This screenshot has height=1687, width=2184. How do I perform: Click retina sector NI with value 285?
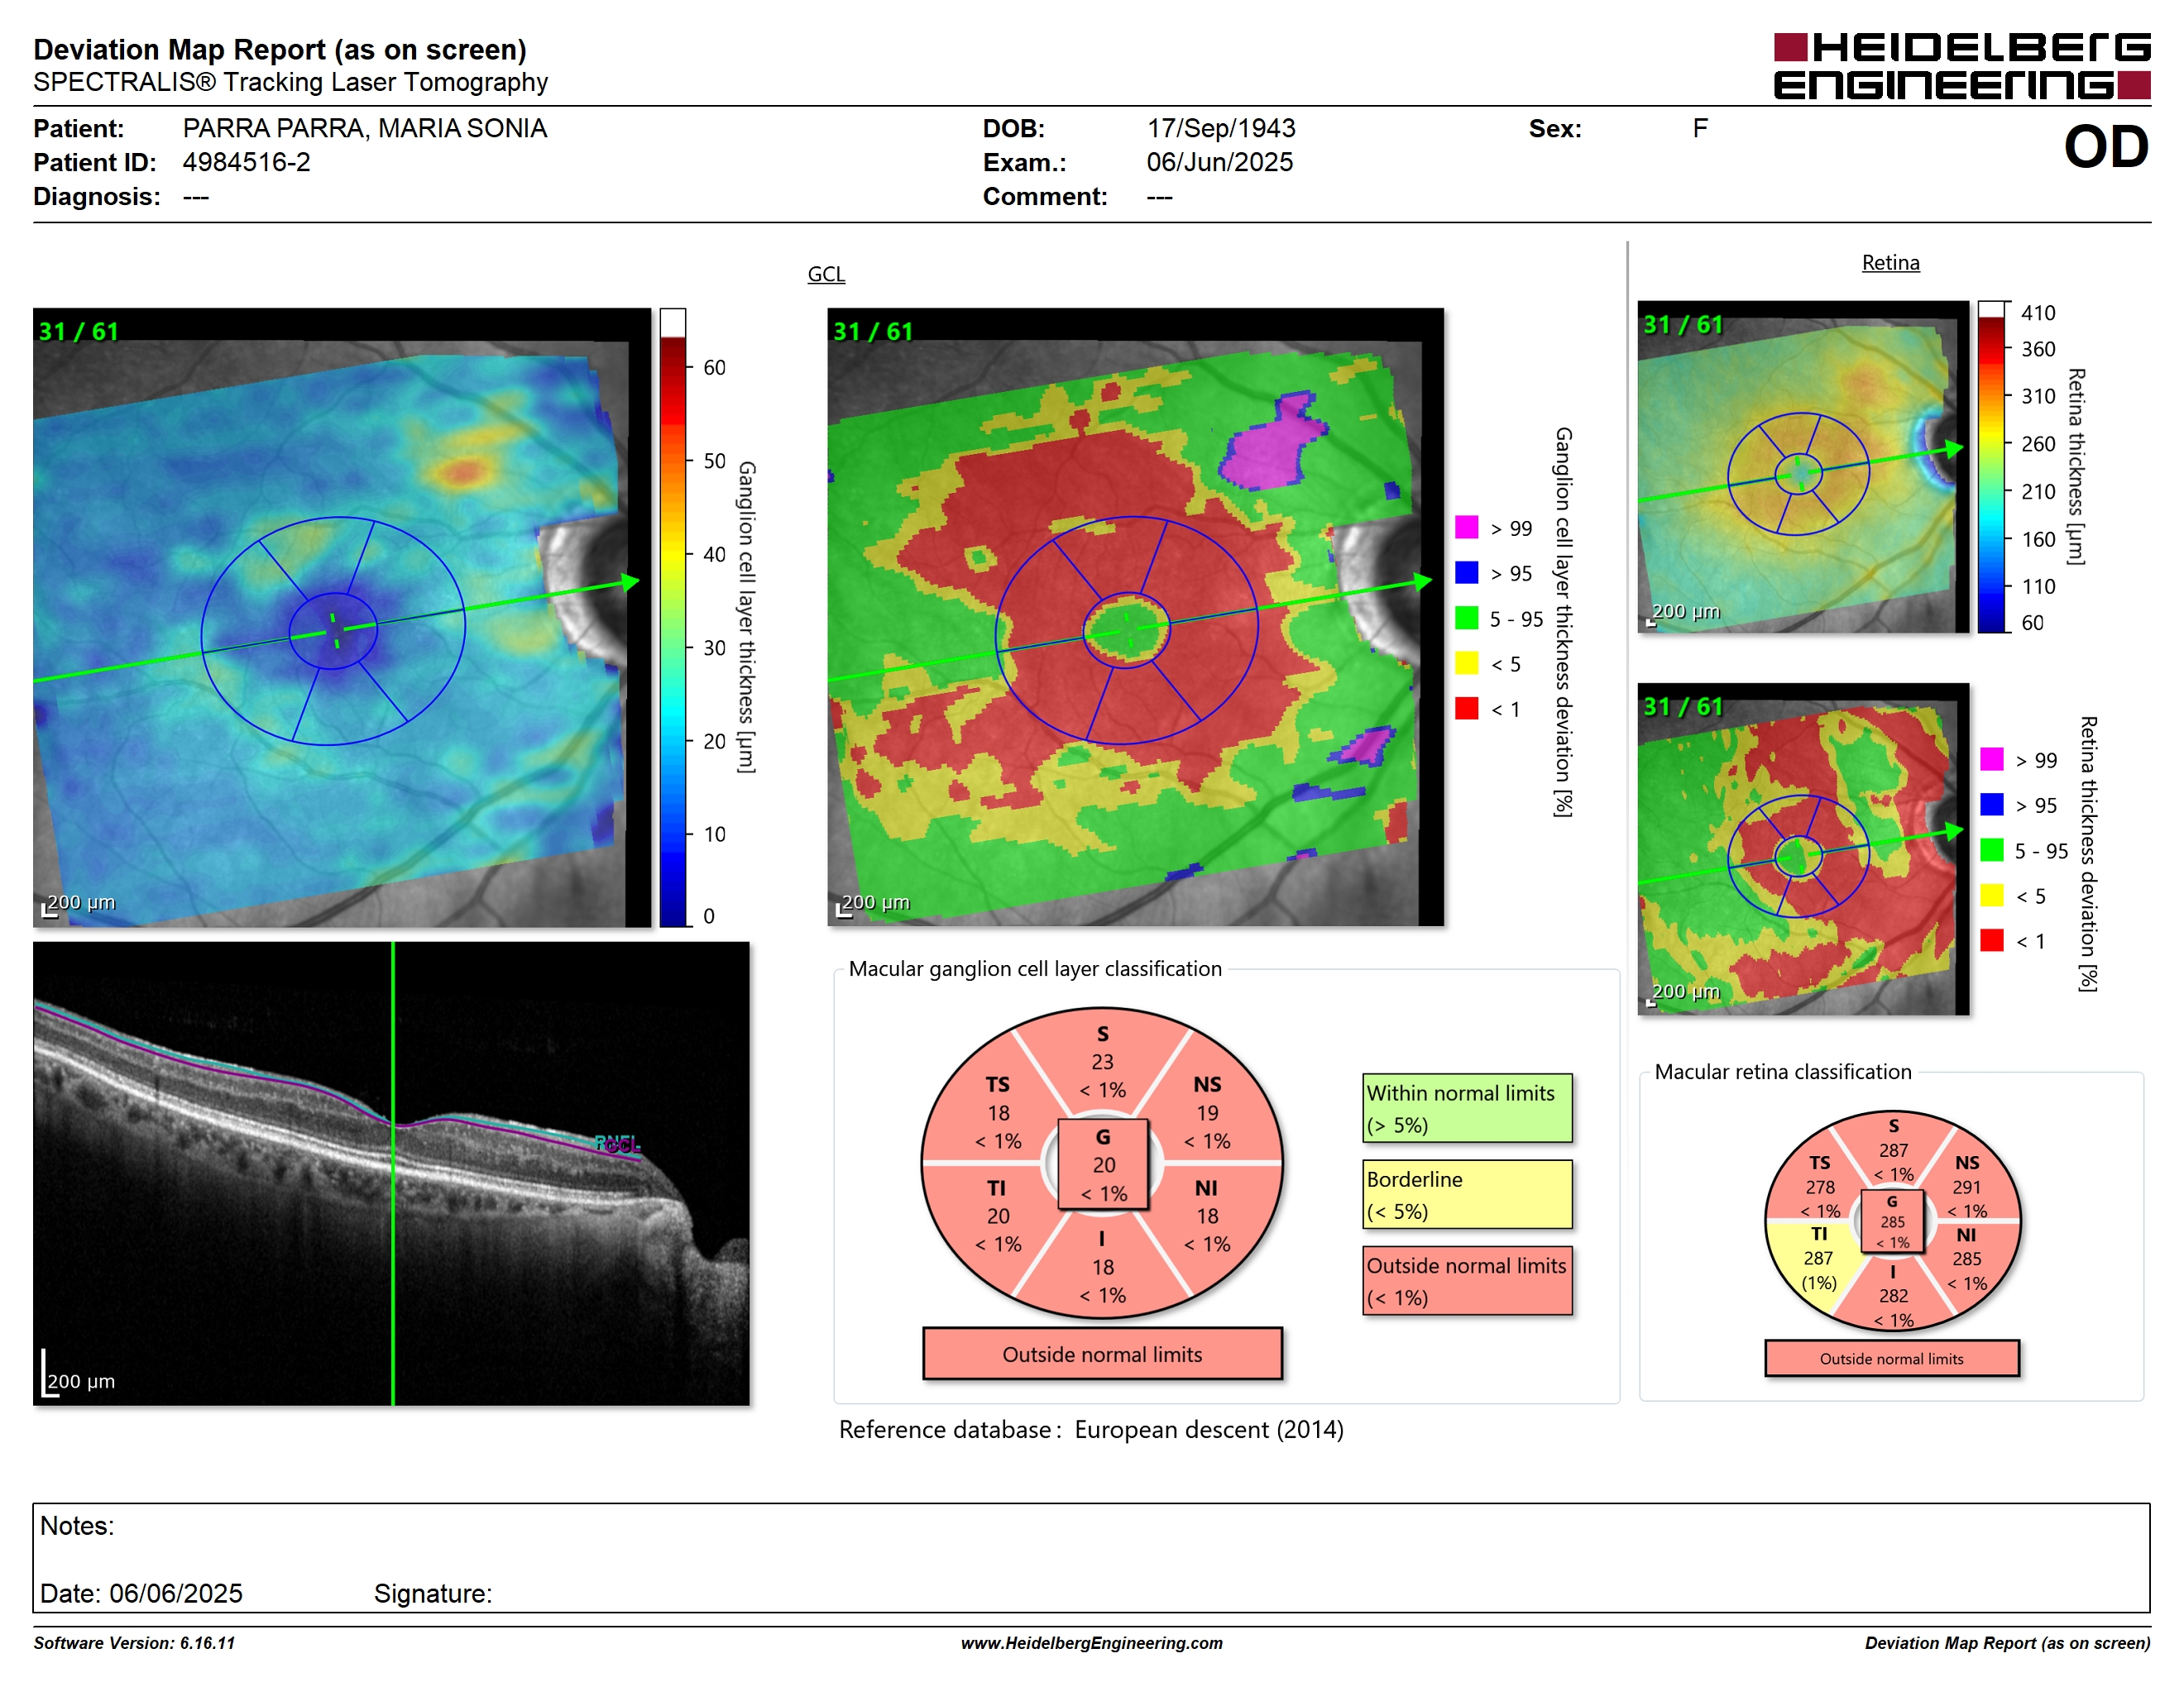tap(1966, 1259)
